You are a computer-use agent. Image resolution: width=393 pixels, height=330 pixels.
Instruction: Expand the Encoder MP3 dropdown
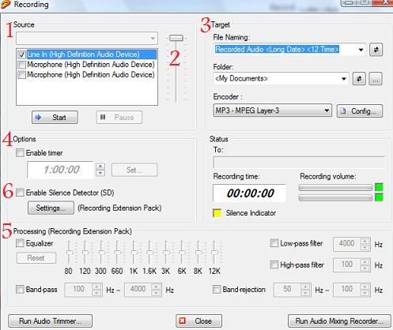(x=327, y=111)
